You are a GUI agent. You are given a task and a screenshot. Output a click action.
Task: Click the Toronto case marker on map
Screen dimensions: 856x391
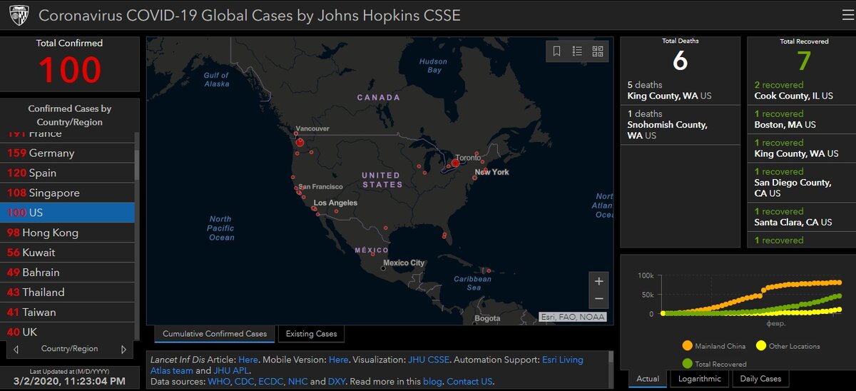coord(455,163)
